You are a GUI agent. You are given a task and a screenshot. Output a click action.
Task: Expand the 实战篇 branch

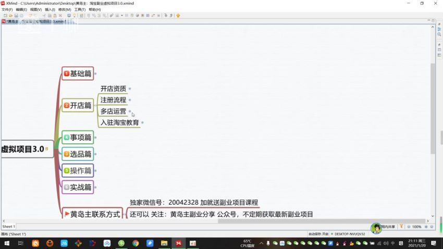pos(95,187)
